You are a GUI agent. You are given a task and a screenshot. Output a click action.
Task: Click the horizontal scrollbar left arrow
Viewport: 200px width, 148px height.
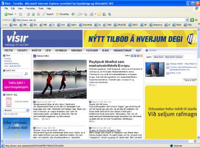pos(2,141)
